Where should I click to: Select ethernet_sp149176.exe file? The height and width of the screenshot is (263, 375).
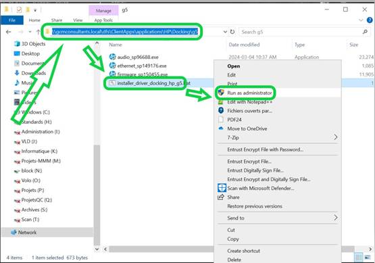142,66
